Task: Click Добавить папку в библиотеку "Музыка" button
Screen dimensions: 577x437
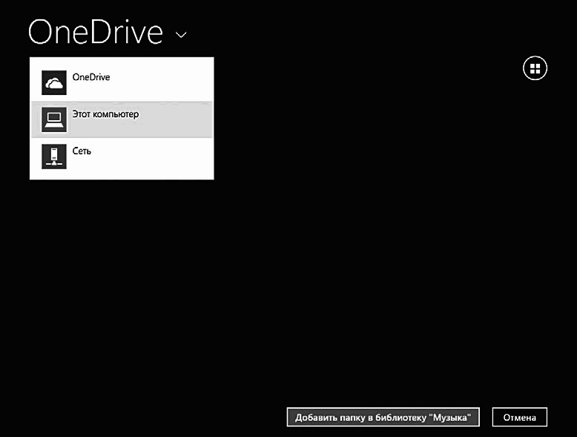Action: click(383, 417)
